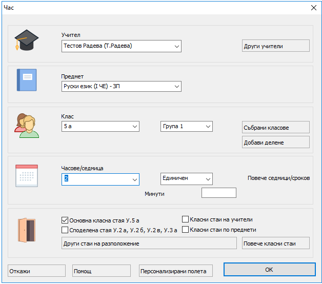Click the students class icon
This screenshot has height=284, width=322.
27,125
